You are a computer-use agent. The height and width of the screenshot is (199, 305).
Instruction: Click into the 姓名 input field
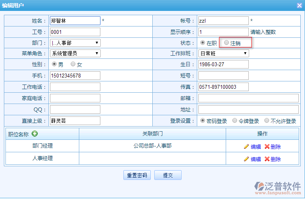point(75,21)
